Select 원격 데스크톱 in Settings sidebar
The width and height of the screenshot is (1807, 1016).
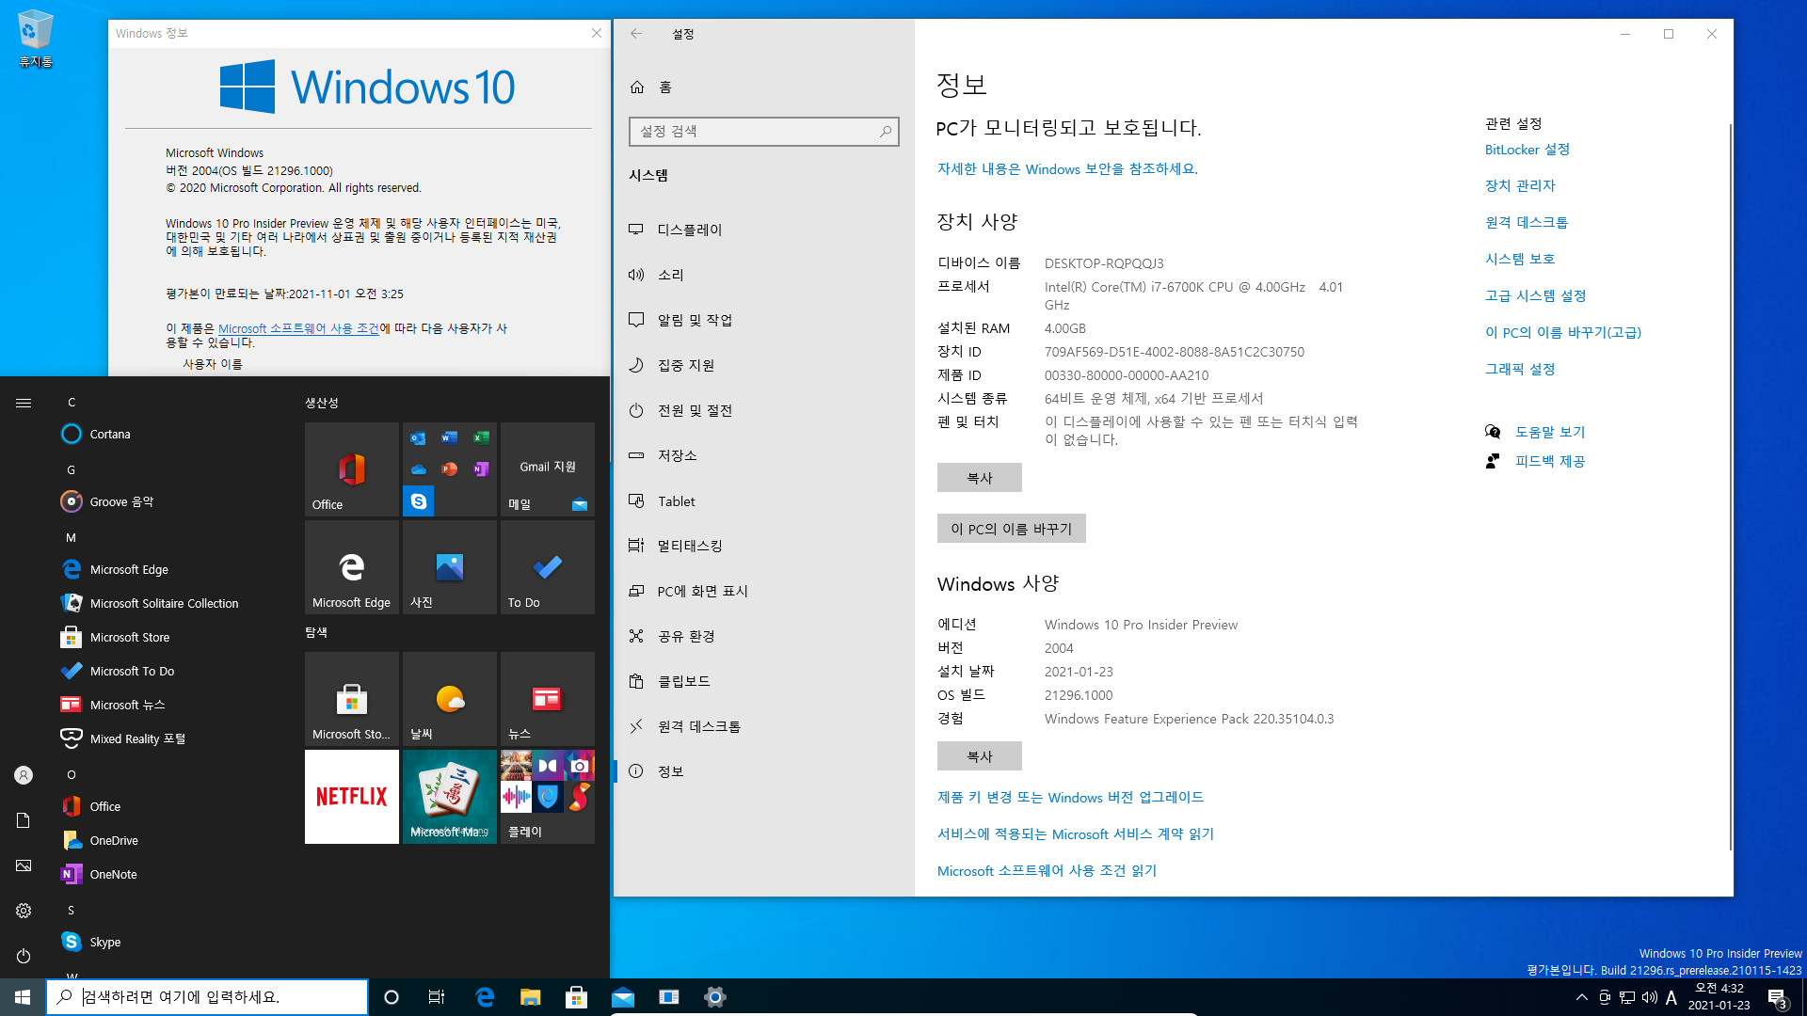pos(762,726)
